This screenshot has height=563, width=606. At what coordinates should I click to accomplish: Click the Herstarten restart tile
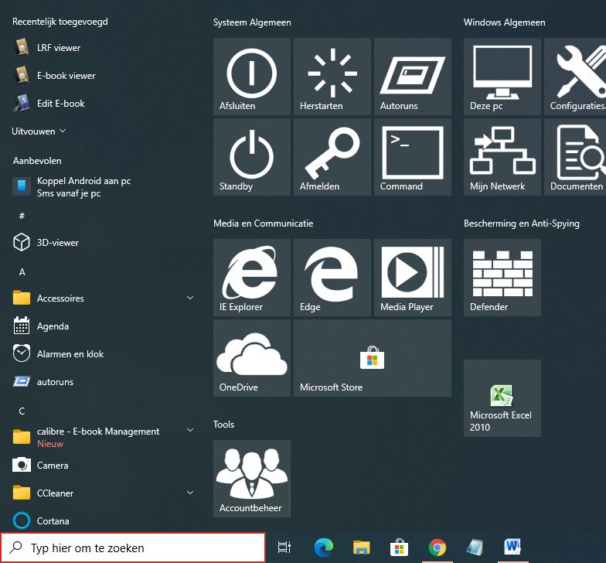[332, 76]
